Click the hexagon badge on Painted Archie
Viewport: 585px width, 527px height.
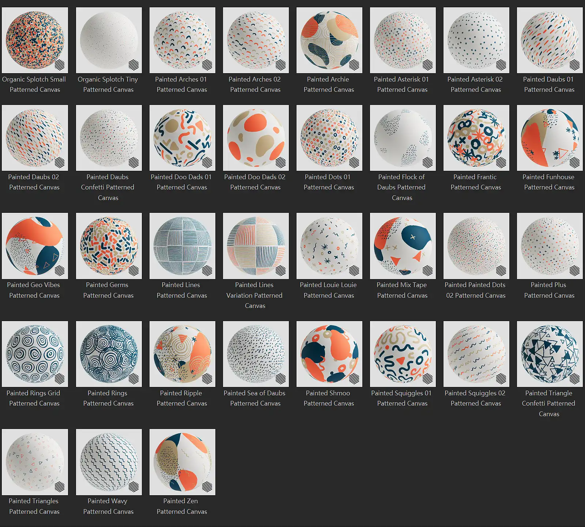point(354,65)
